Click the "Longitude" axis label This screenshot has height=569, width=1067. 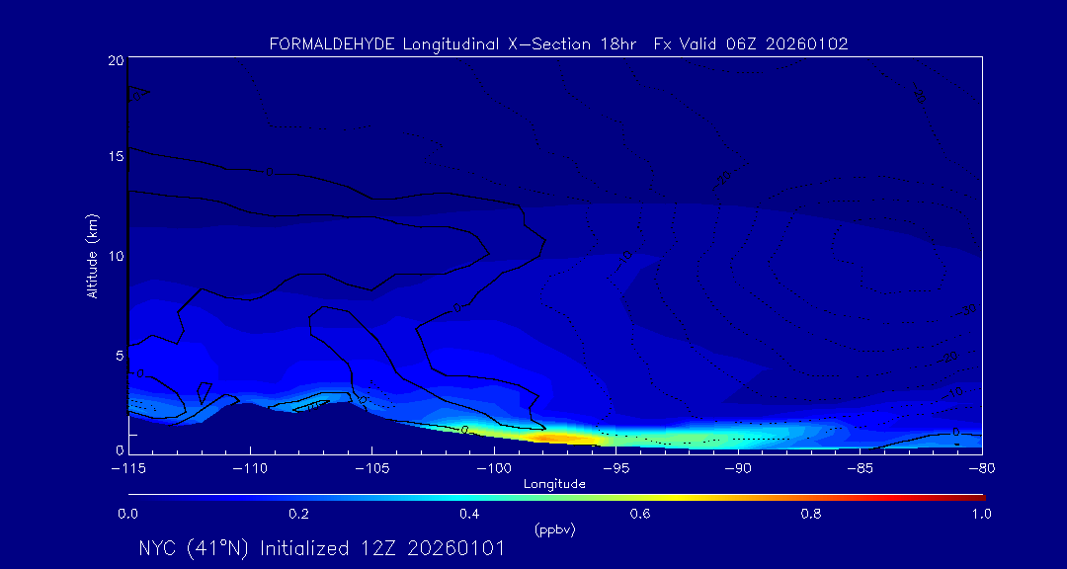point(554,485)
